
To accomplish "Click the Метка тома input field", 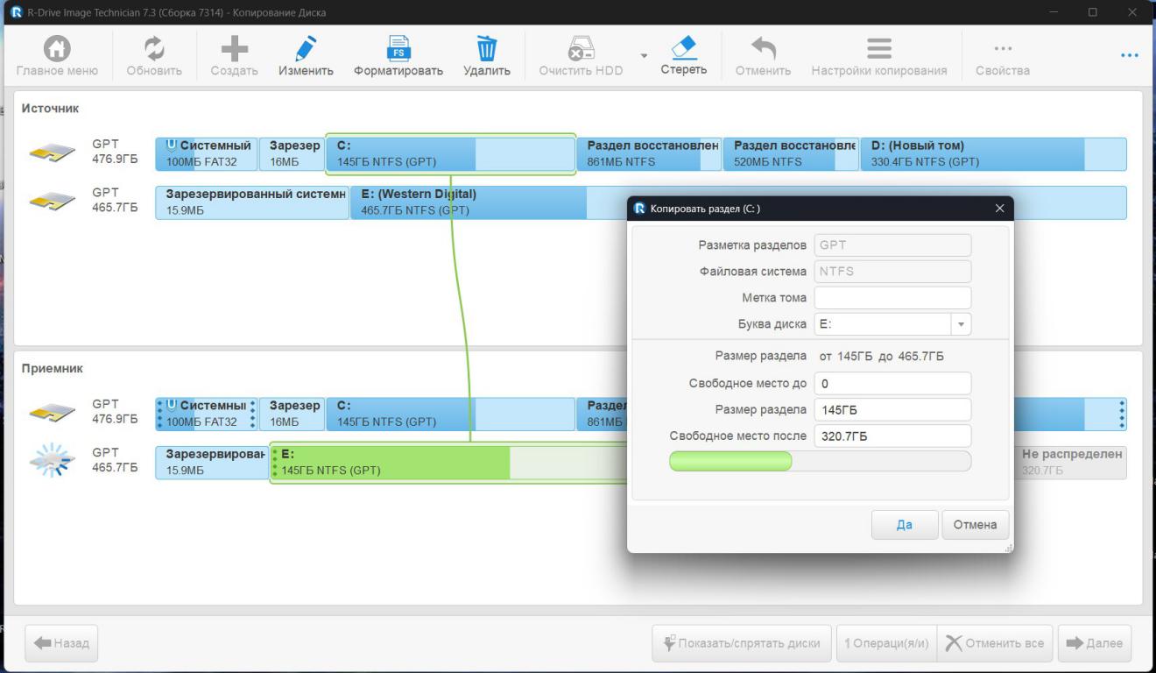I will click(x=892, y=298).
